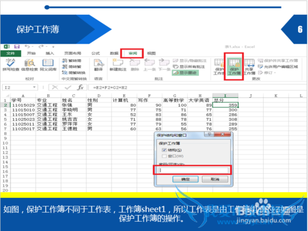Open 信息检索 research tool
The height and width of the screenshot is (231, 308).
point(30,65)
